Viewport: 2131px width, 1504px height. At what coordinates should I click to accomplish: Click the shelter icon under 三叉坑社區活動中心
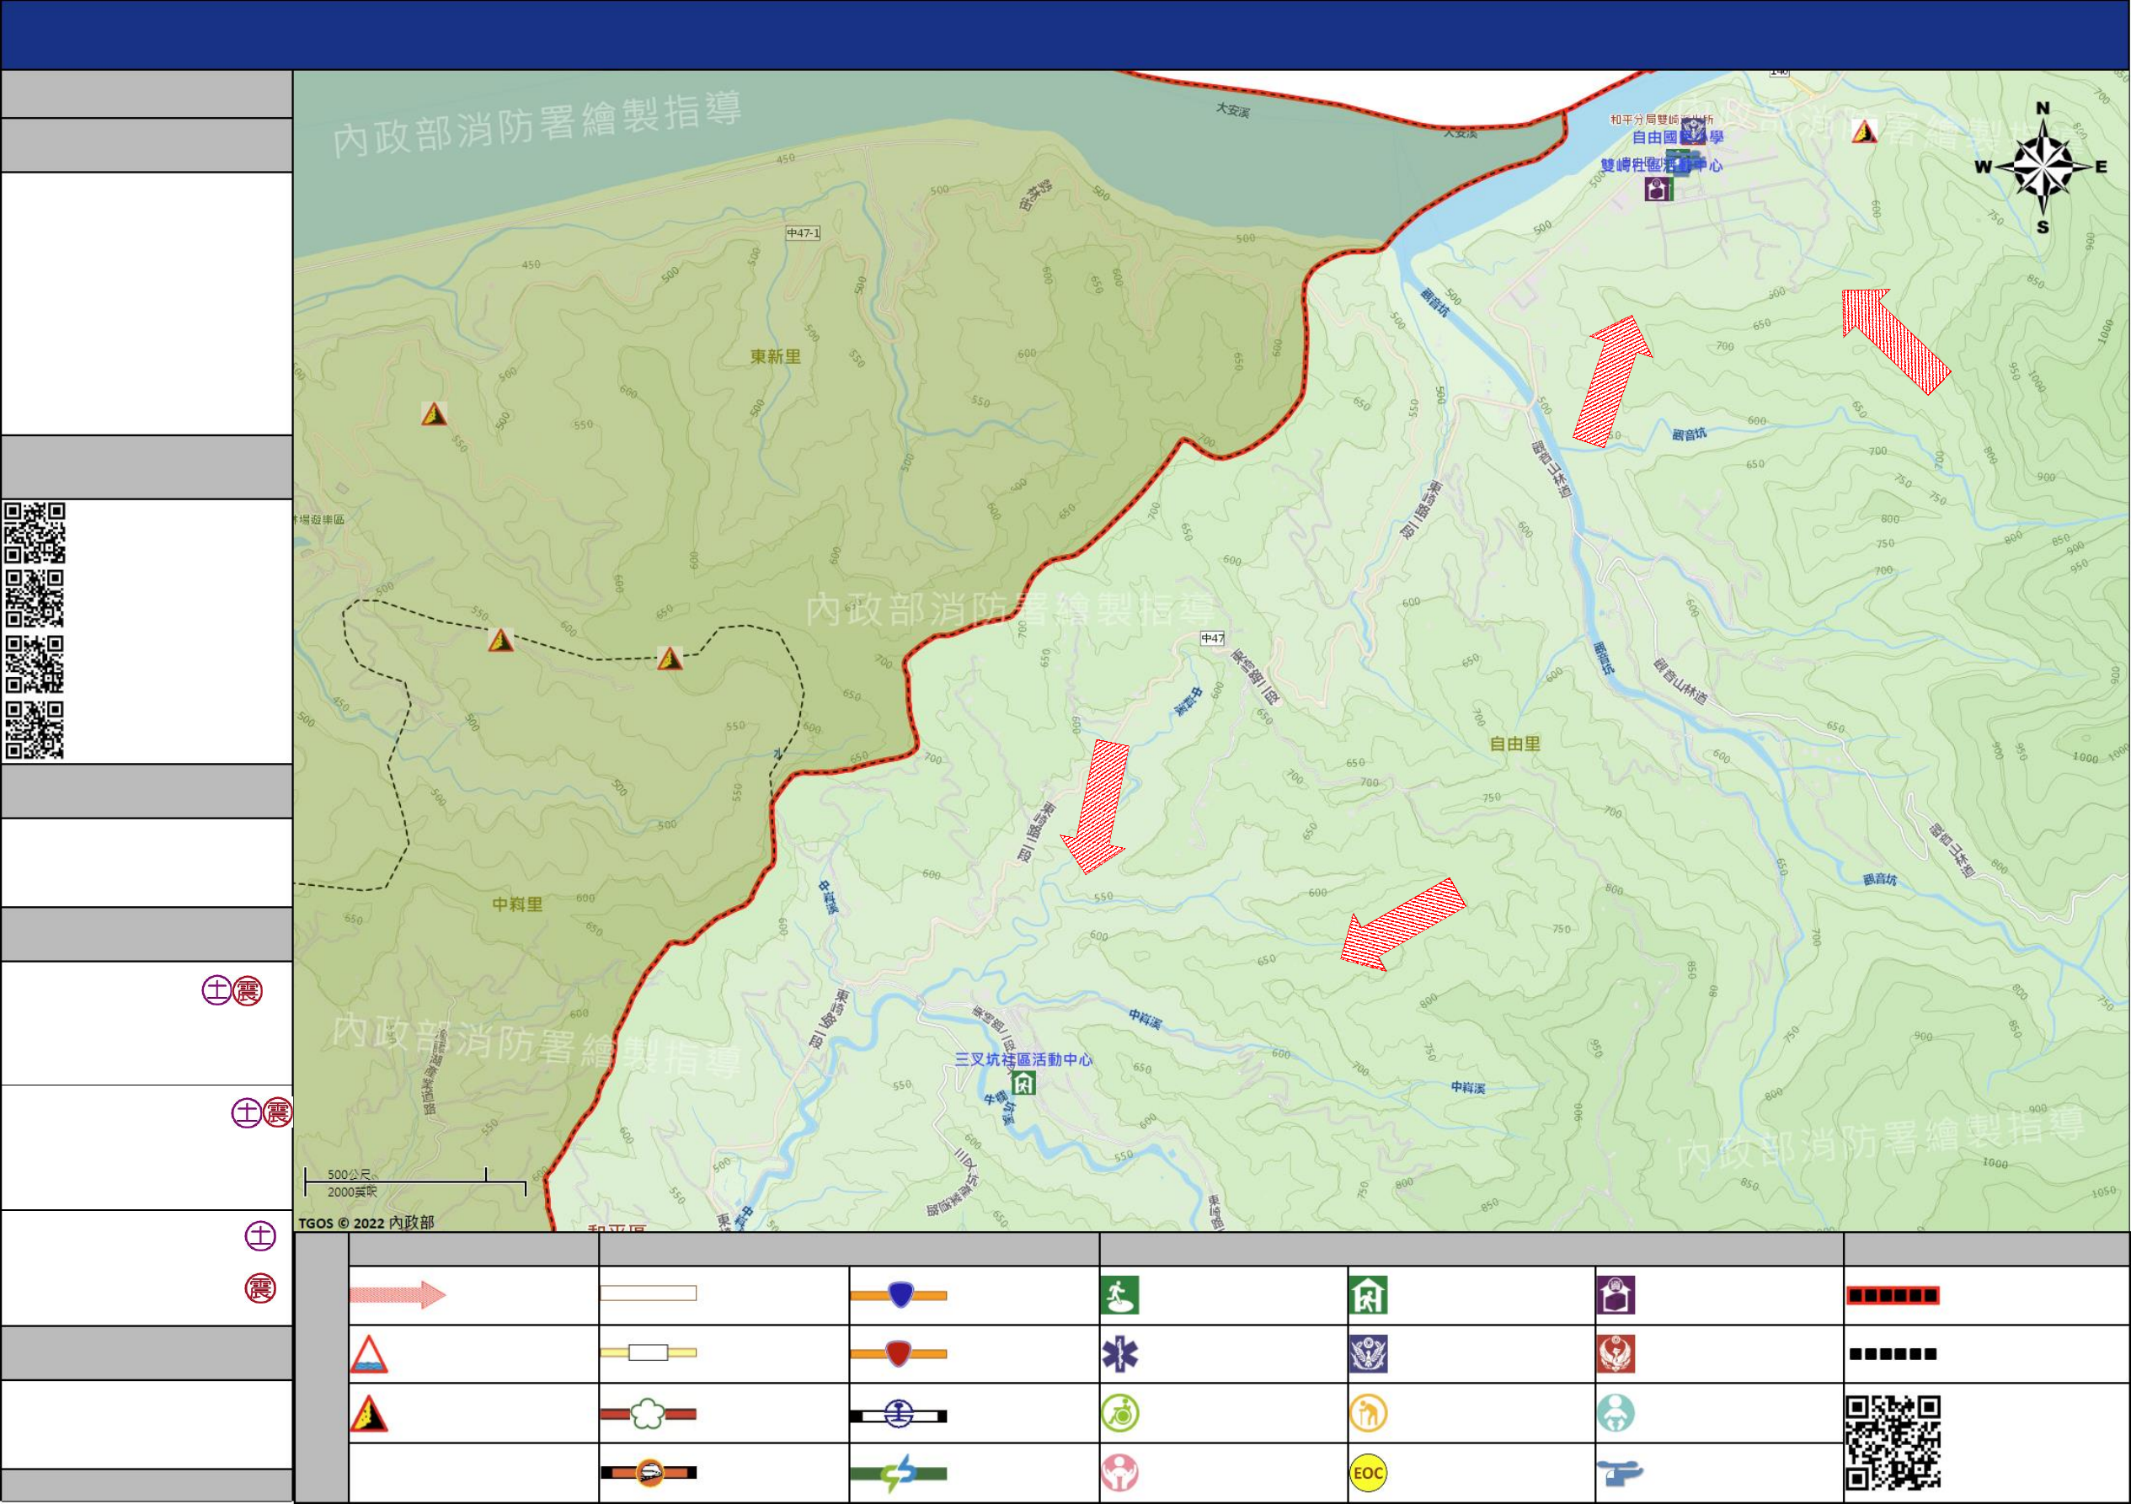1023,1083
